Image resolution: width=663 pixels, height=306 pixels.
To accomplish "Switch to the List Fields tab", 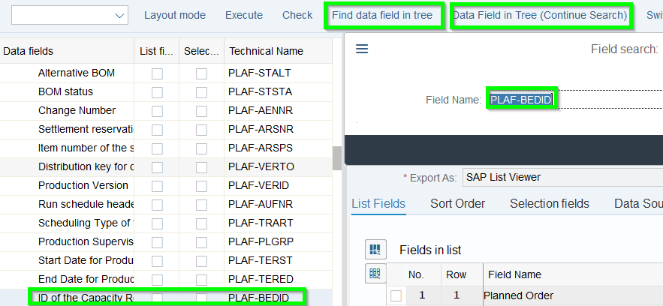I will (378, 204).
